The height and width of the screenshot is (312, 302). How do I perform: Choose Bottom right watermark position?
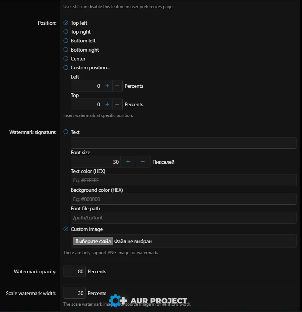(x=66, y=50)
